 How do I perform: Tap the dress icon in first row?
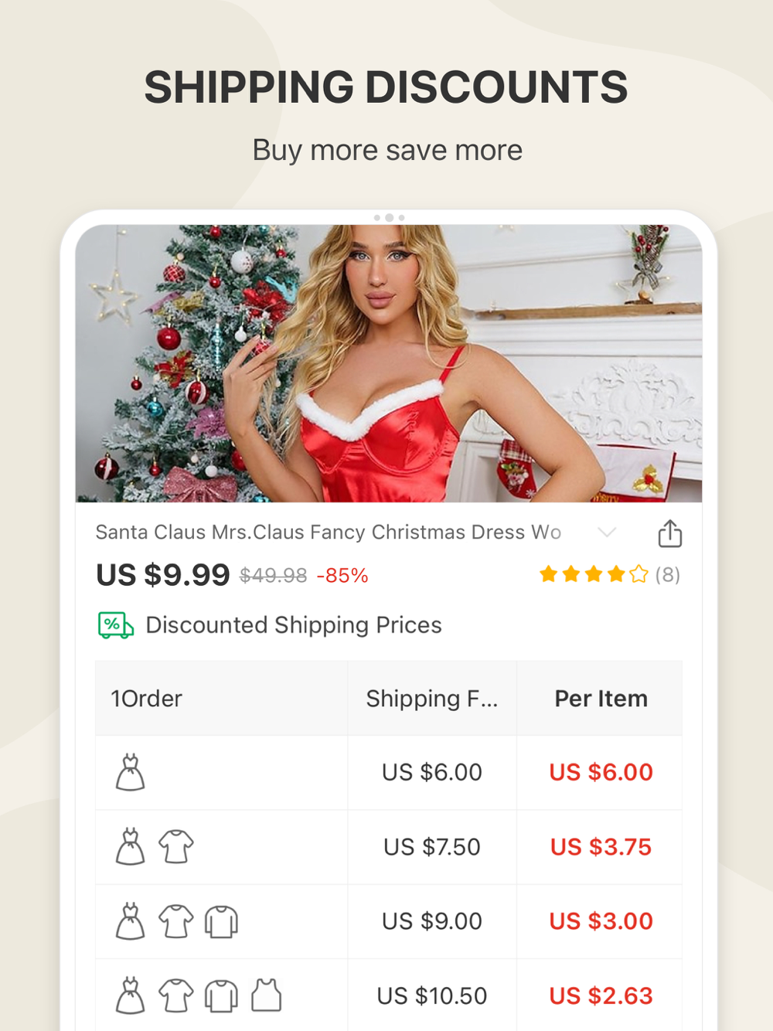click(x=131, y=772)
